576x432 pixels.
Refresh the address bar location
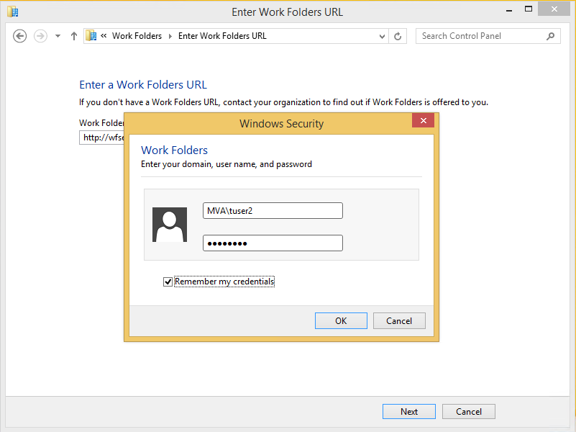(x=399, y=36)
